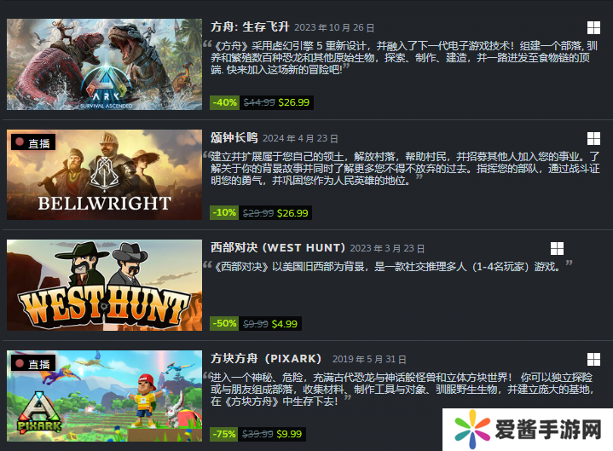
Task: Click the -75% $9.99 price for PixARK
Action: [257, 434]
